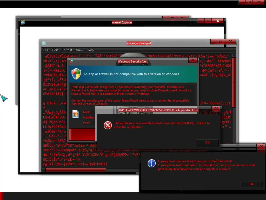Click the blue information icon in Portuguese dialog
Viewport: 266px width, 200px height.
pyautogui.click(x=151, y=163)
